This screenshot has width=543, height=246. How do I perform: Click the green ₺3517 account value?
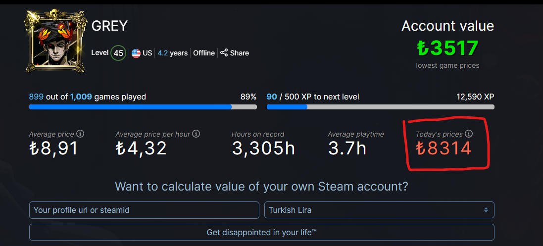pyautogui.click(x=447, y=48)
